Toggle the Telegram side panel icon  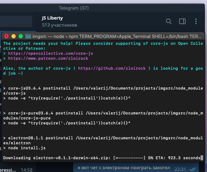pyautogui.click(x=182, y=21)
